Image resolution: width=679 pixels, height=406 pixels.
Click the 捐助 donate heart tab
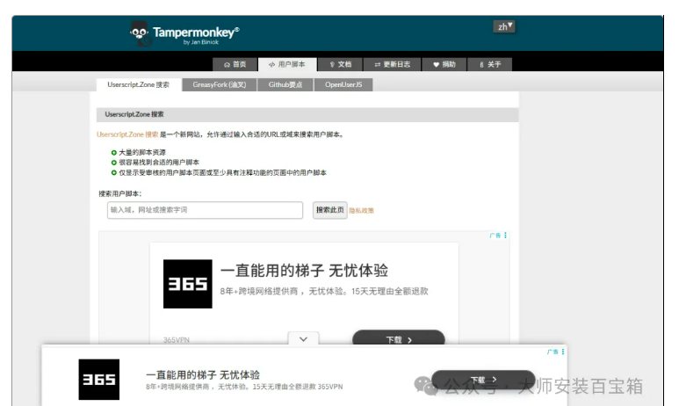[x=444, y=64]
